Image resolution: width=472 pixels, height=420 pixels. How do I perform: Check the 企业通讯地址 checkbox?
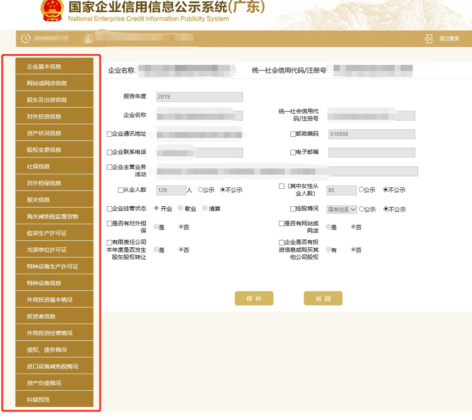point(110,133)
